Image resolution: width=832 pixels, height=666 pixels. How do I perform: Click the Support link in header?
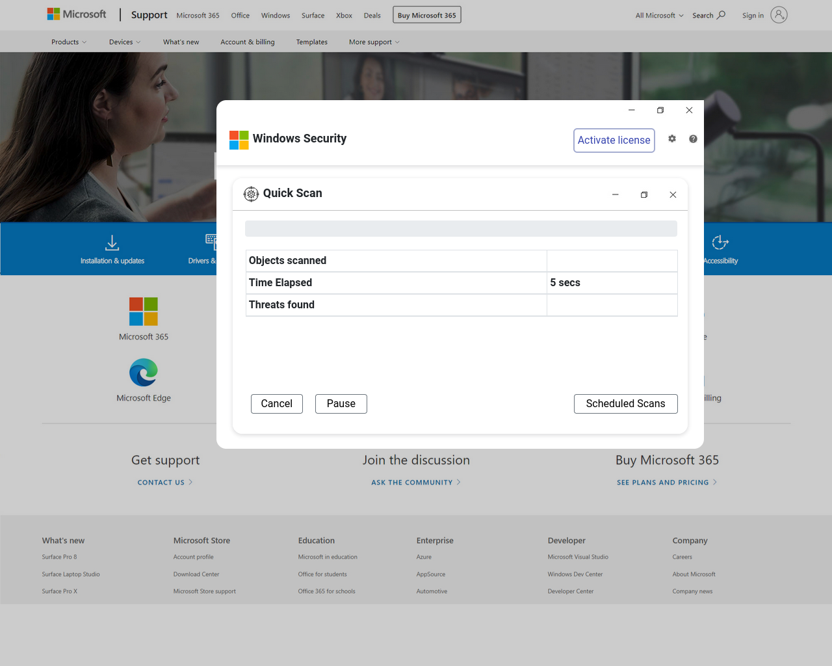coord(149,14)
